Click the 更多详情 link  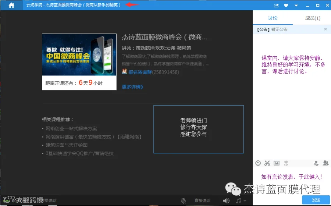[132, 87]
